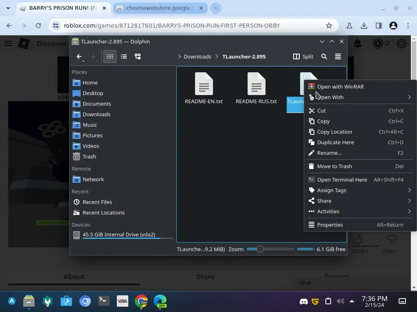The height and width of the screenshot is (312, 417).
Task: Click the 6.1 GiB free space bar
Action: pyautogui.click(x=306, y=249)
